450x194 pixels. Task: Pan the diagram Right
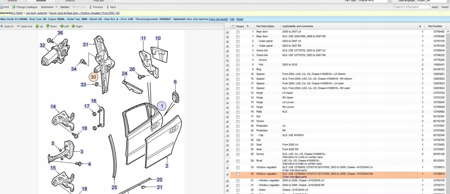click(77, 26)
